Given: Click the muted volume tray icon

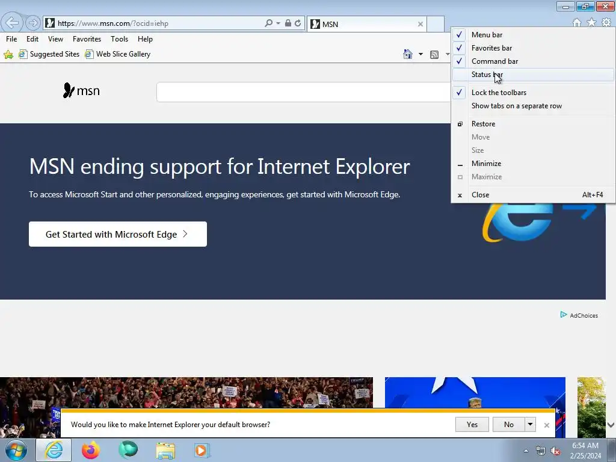Looking at the screenshot, I should point(555,451).
